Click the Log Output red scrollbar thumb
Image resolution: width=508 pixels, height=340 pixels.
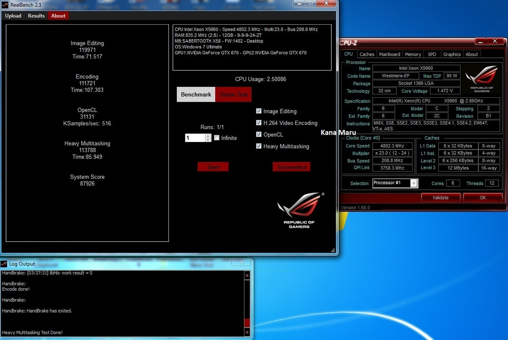[x=247, y=323]
